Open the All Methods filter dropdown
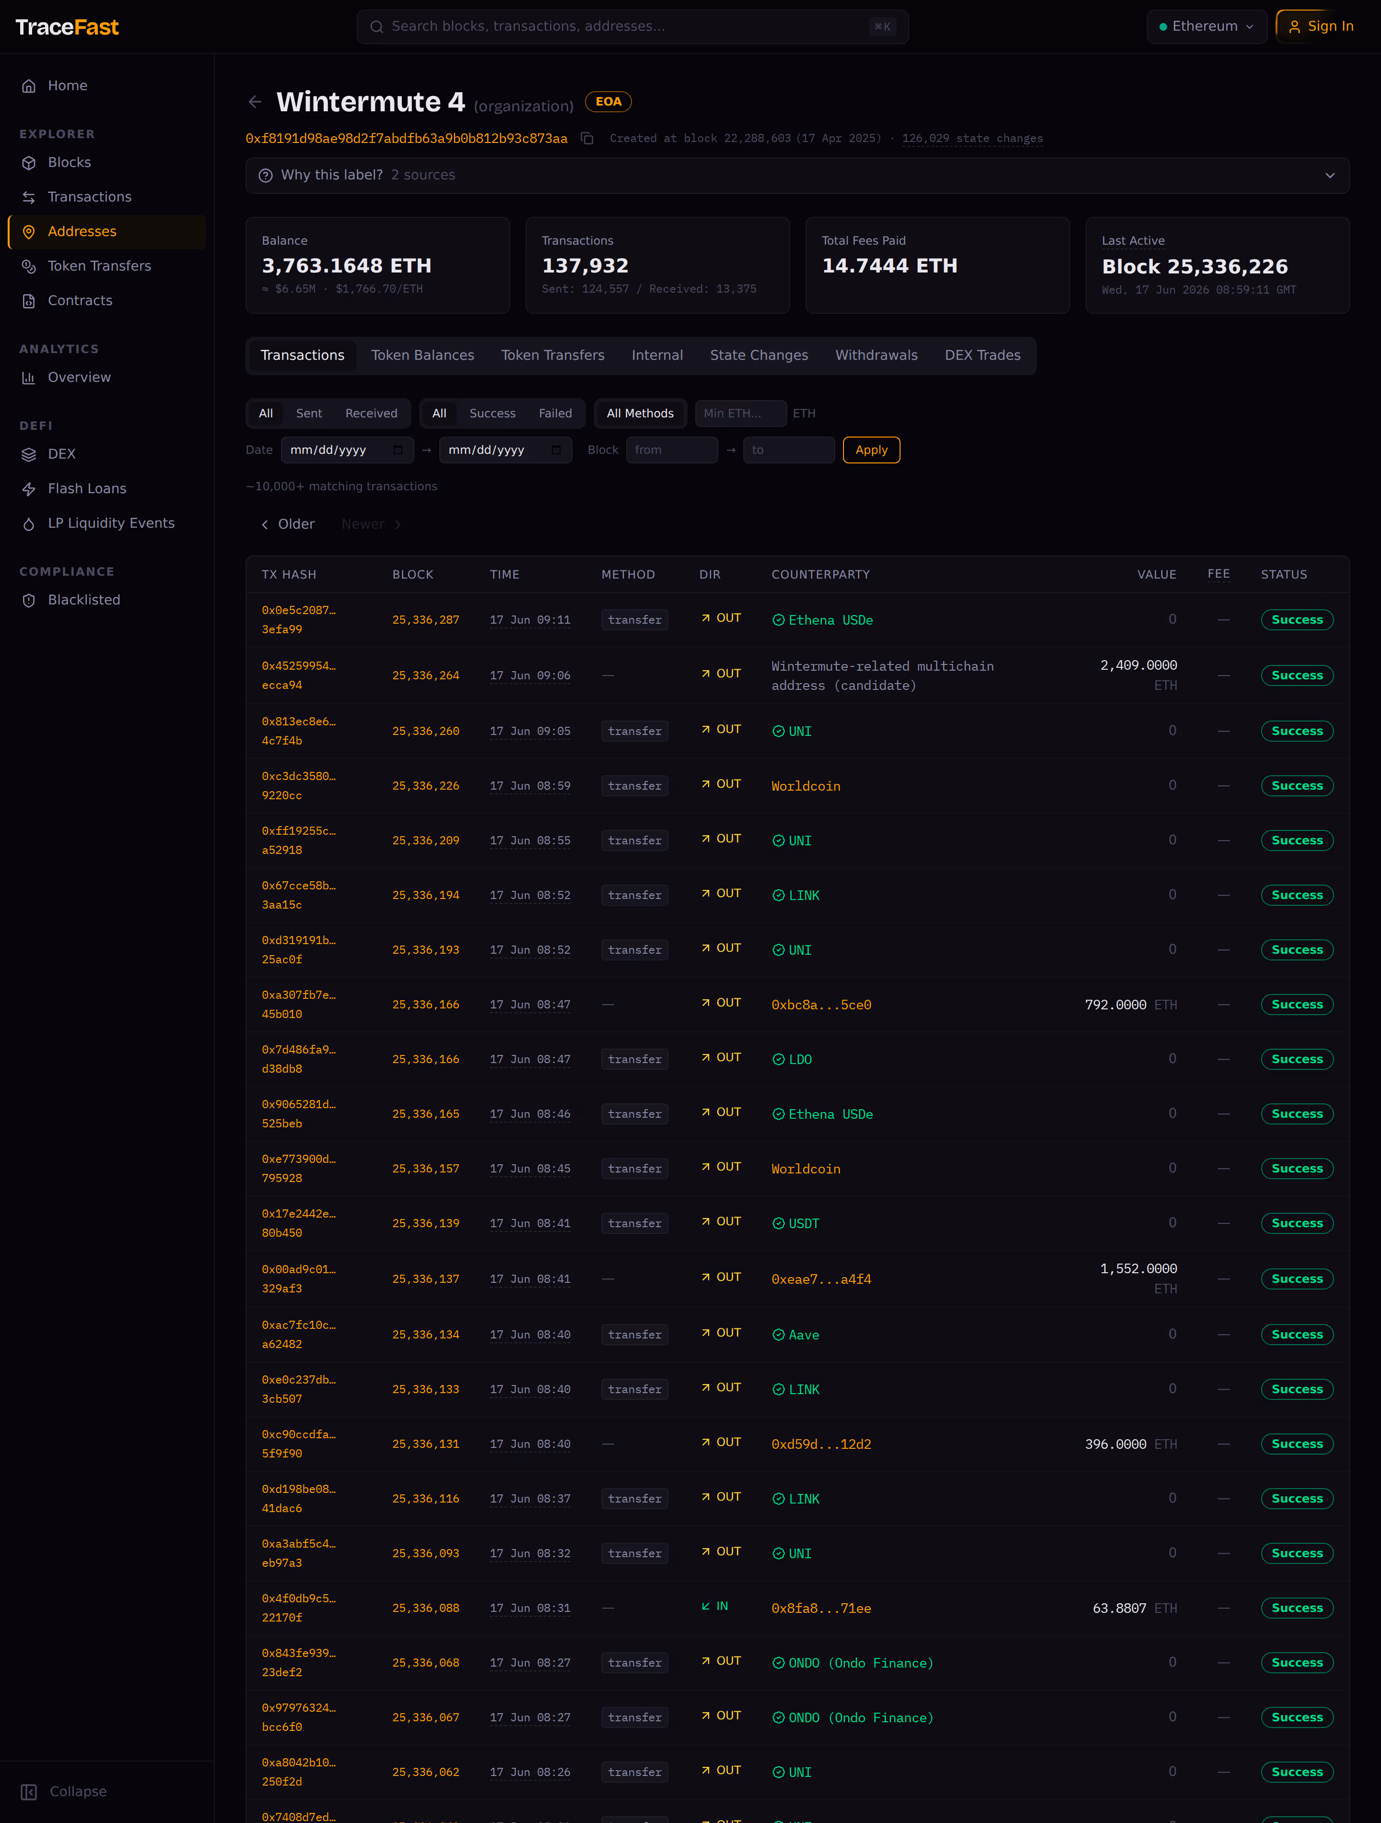 pos(640,413)
